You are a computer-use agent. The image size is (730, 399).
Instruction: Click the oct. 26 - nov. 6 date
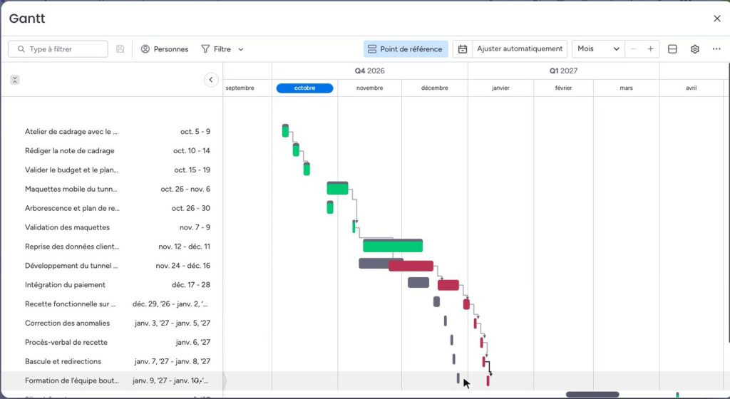click(x=185, y=189)
